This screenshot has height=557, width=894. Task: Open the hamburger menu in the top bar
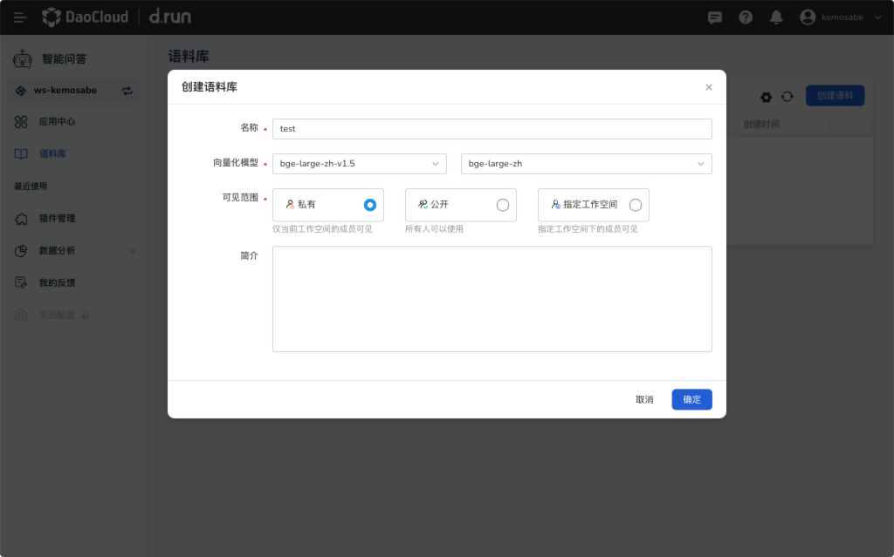[x=20, y=17]
